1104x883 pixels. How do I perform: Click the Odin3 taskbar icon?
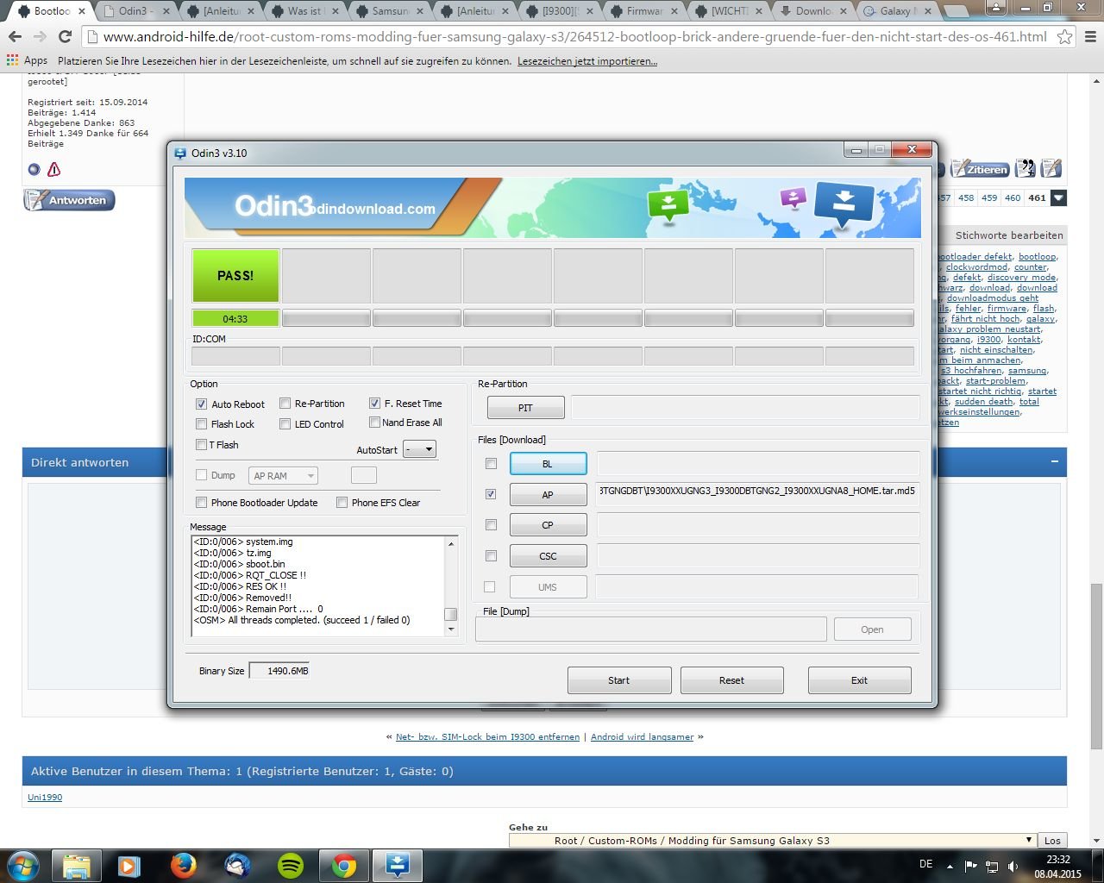click(x=398, y=866)
